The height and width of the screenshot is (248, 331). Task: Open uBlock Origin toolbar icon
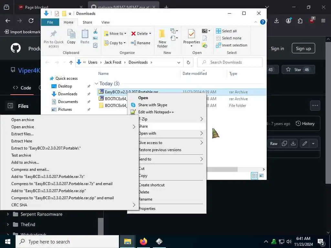click(x=312, y=21)
